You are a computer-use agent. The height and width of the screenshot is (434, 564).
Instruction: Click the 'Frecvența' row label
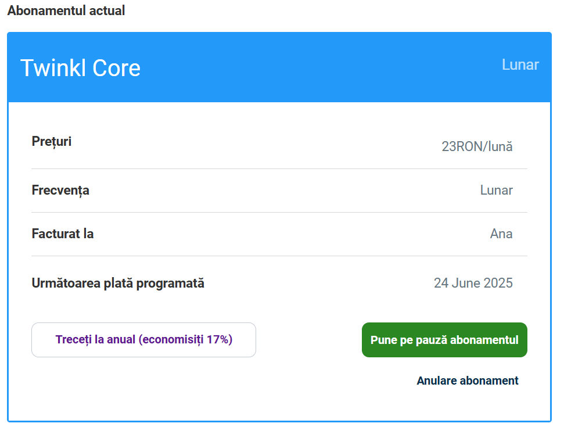60,191
